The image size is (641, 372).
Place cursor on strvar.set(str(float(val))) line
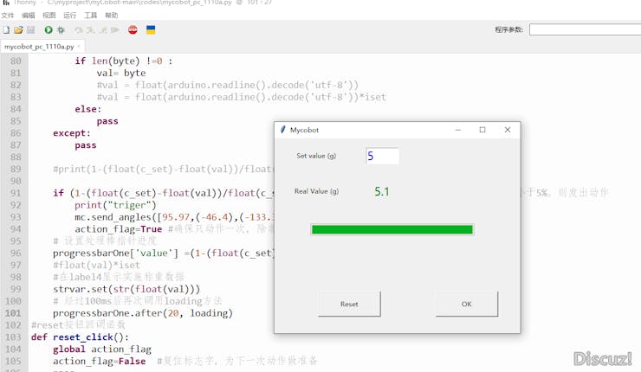(x=126, y=289)
